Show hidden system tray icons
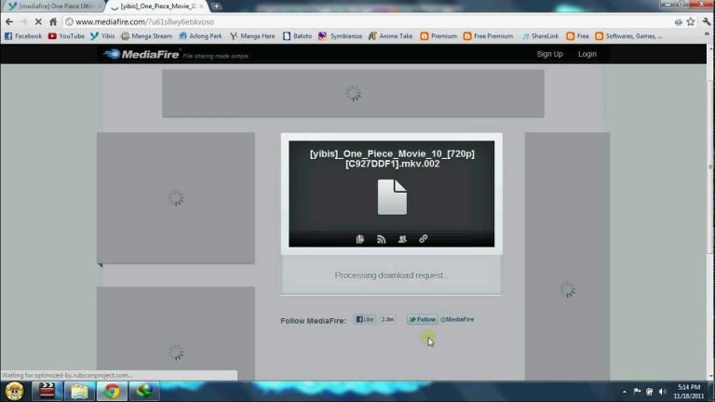Viewport: 715px width, 402px height. (625, 392)
